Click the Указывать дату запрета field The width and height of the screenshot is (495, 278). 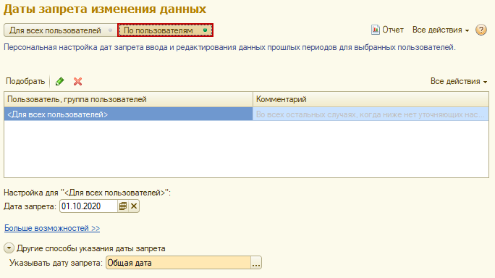178,263
